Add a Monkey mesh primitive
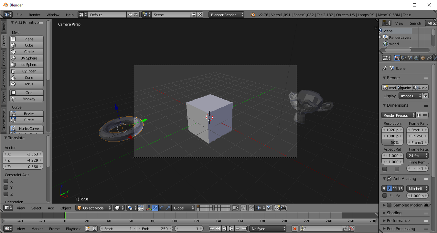 click(x=27, y=99)
